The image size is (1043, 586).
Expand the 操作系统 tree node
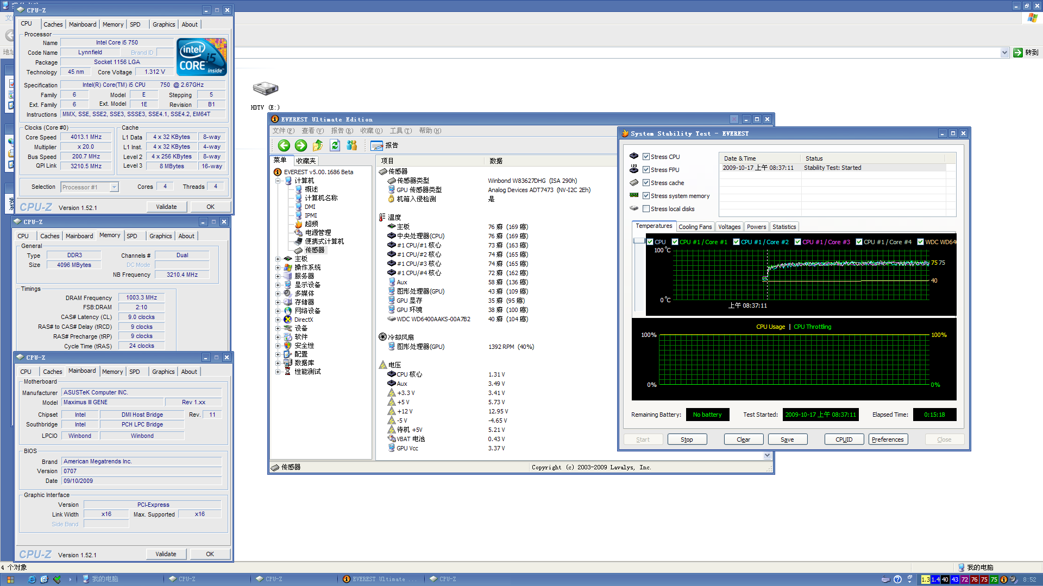278,267
